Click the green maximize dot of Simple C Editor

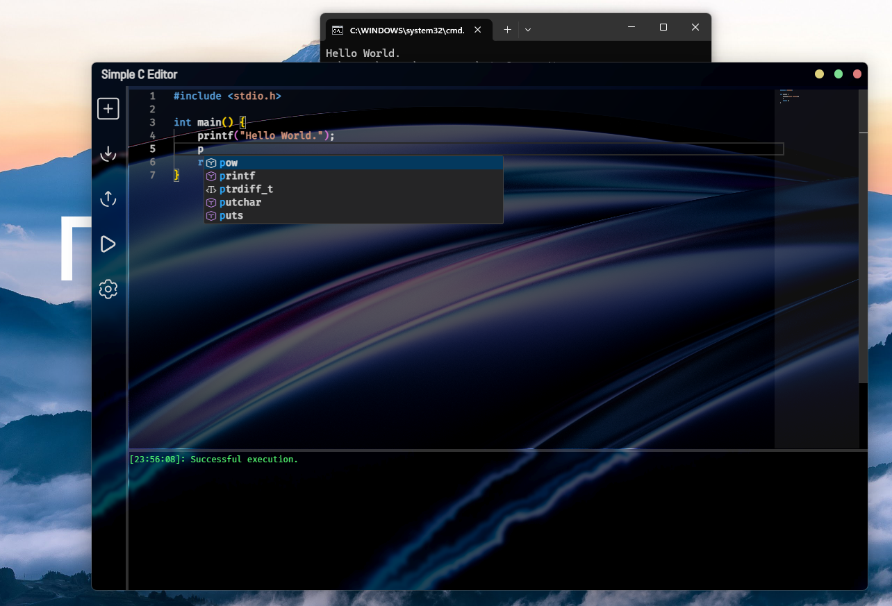point(839,74)
